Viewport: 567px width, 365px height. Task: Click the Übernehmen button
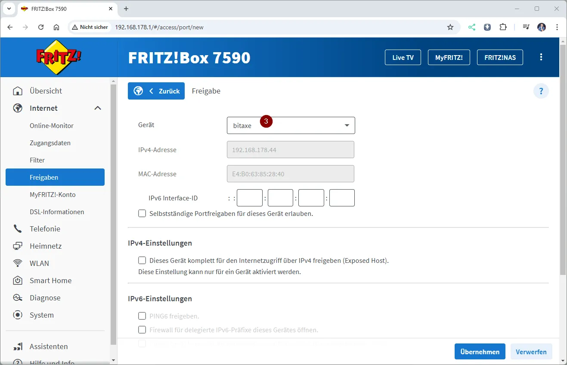[x=480, y=352]
